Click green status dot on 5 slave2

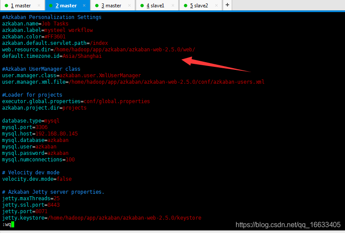click(x=186, y=6)
